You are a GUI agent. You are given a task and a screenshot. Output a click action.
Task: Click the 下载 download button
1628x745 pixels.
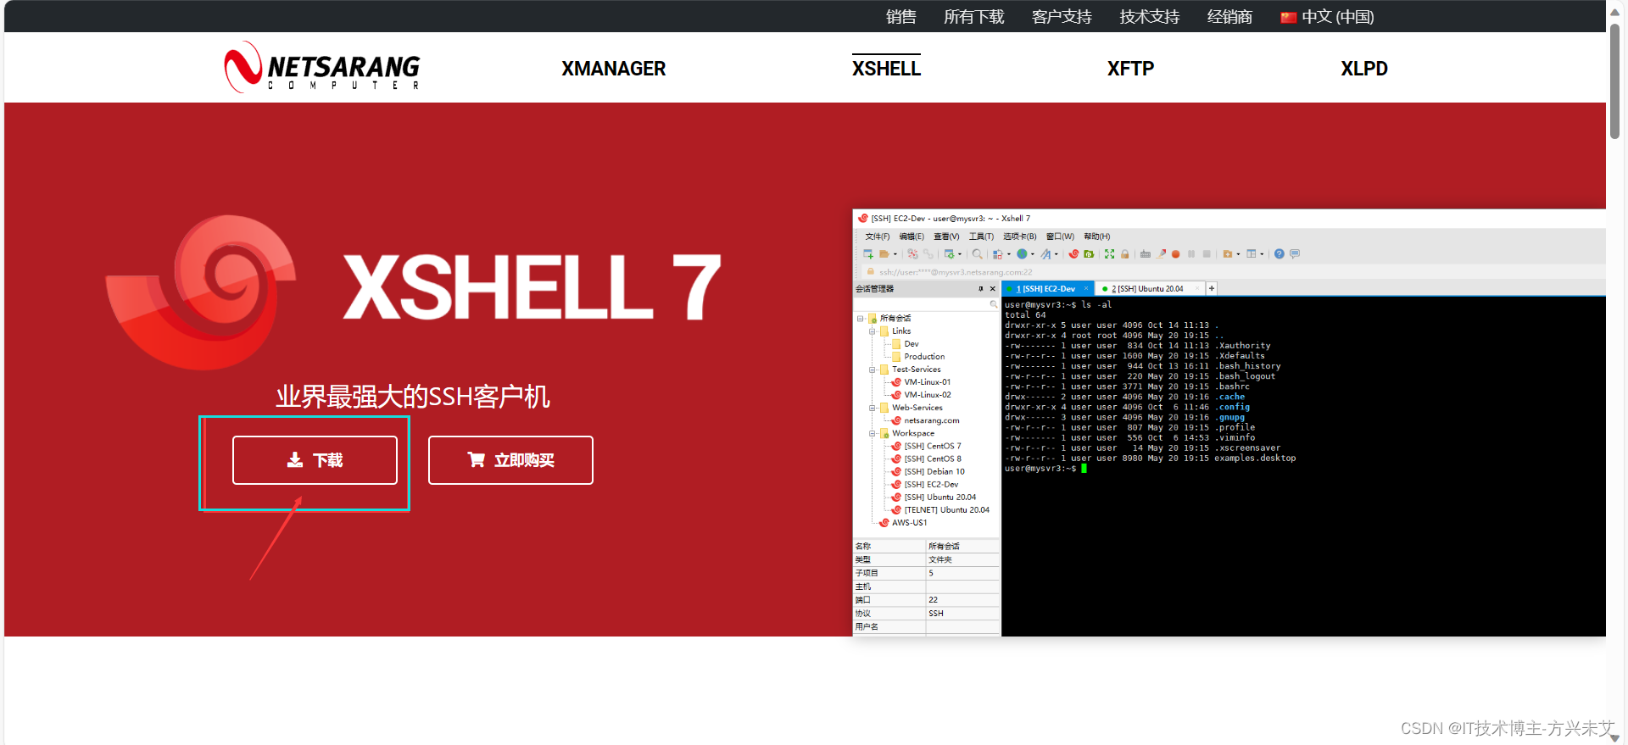(315, 460)
